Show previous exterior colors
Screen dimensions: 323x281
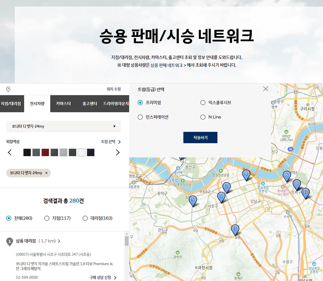10,153
